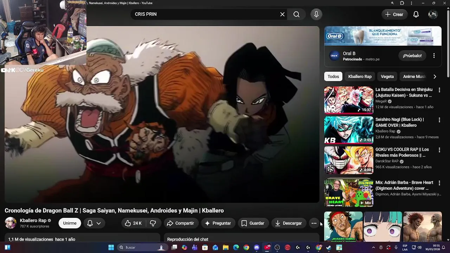450x253 pixels.
Task: Show hidden tray icons chevron
Action: 373,247
